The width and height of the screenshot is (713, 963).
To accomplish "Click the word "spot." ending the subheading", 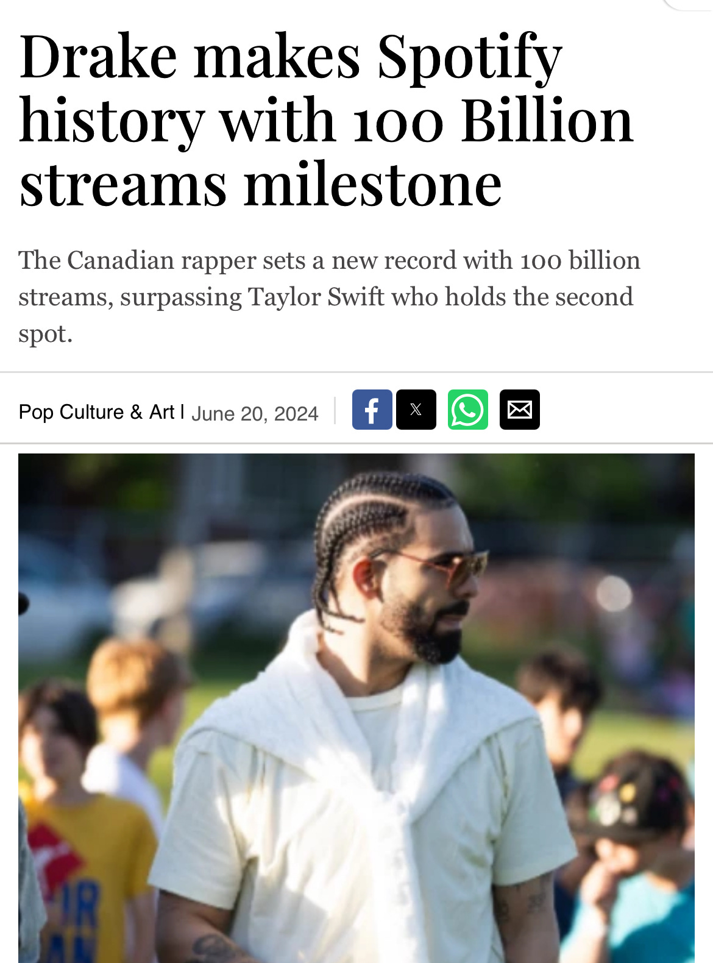I will (x=45, y=334).
